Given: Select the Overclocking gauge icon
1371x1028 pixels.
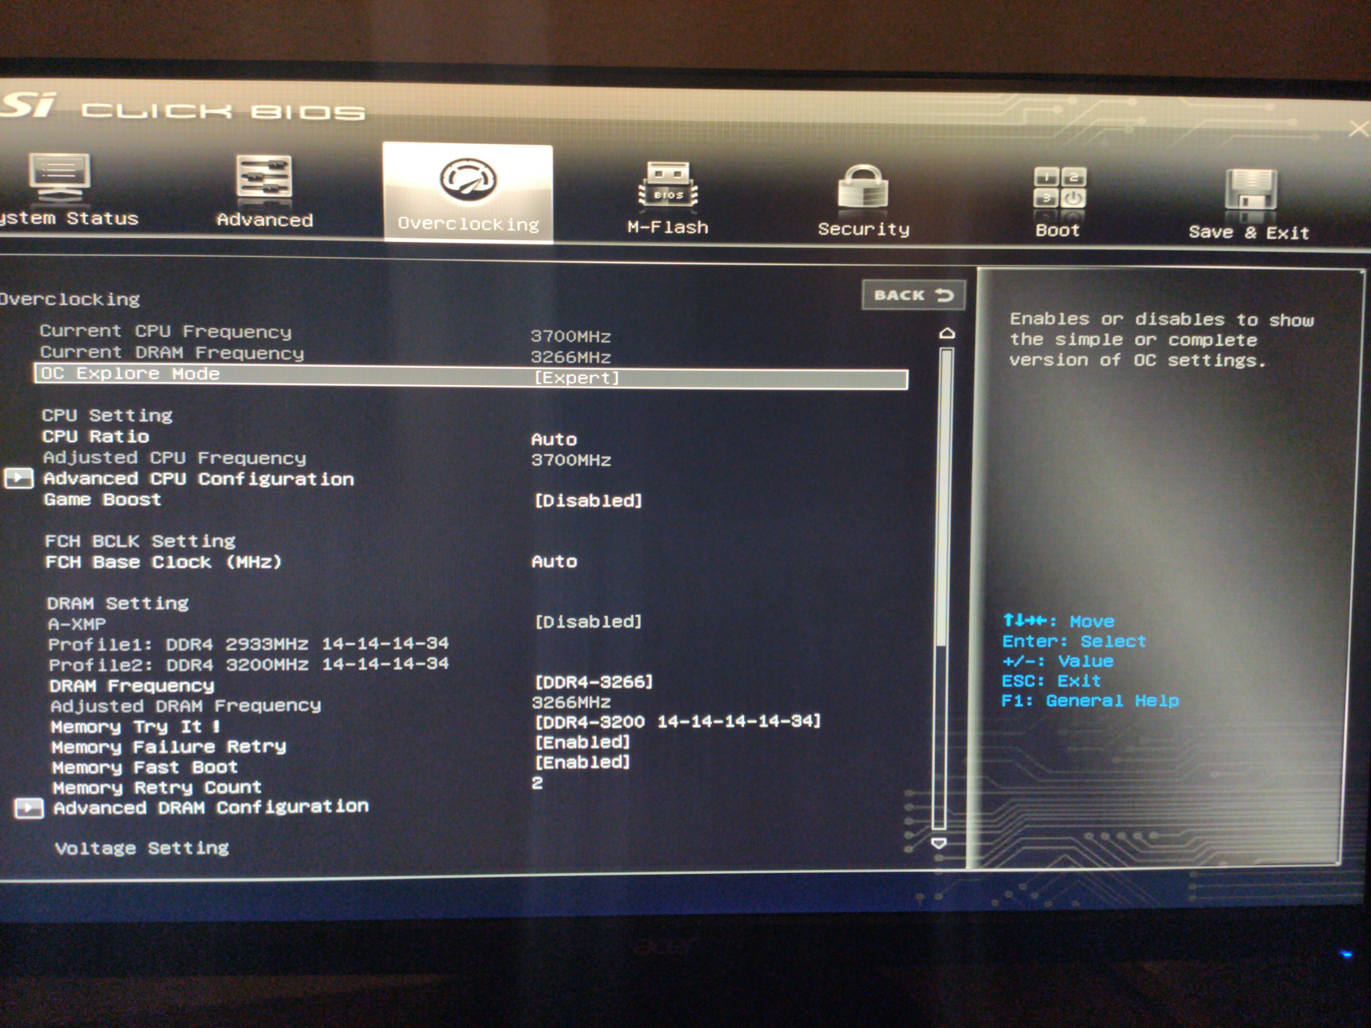Looking at the screenshot, I should [468, 180].
